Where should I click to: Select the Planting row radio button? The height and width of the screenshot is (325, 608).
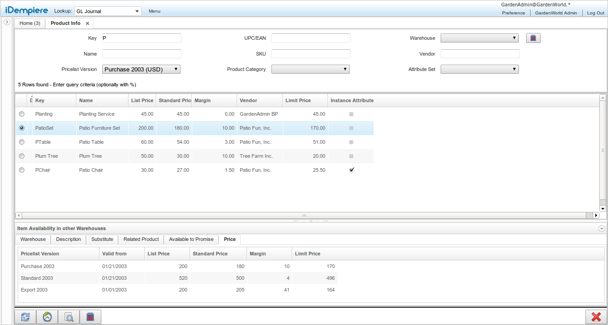[21, 114]
